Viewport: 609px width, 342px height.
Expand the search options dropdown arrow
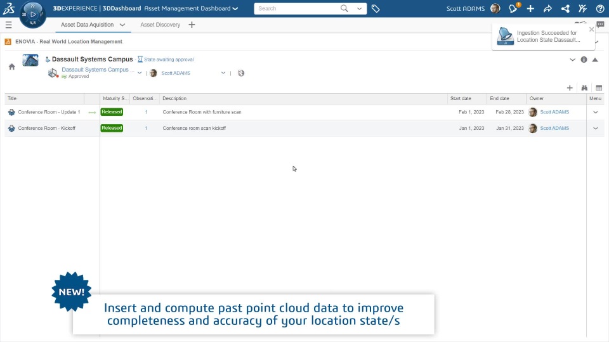point(359,8)
